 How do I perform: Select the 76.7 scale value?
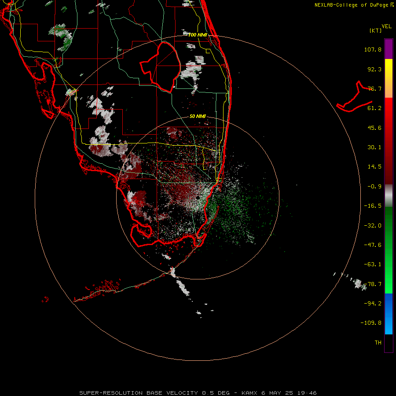pos(374,88)
